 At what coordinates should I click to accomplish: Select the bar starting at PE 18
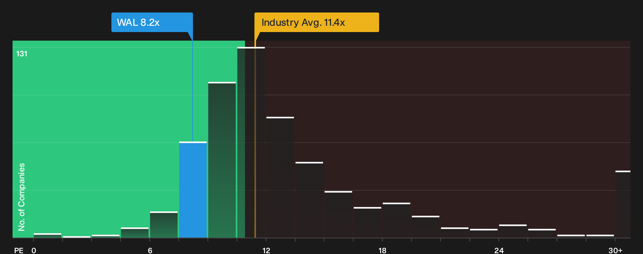tap(396, 220)
